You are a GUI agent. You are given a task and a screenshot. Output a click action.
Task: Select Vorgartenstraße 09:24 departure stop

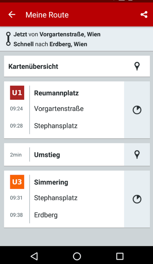pyautogui.click(x=59, y=109)
